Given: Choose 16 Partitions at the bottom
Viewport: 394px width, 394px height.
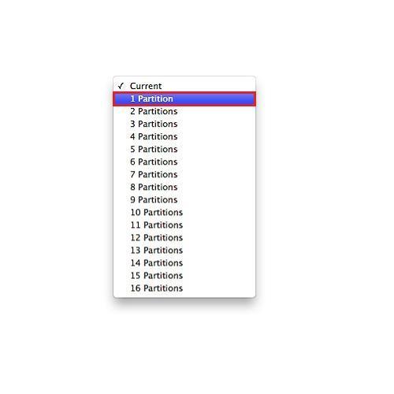Looking at the screenshot, I should (184, 288).
